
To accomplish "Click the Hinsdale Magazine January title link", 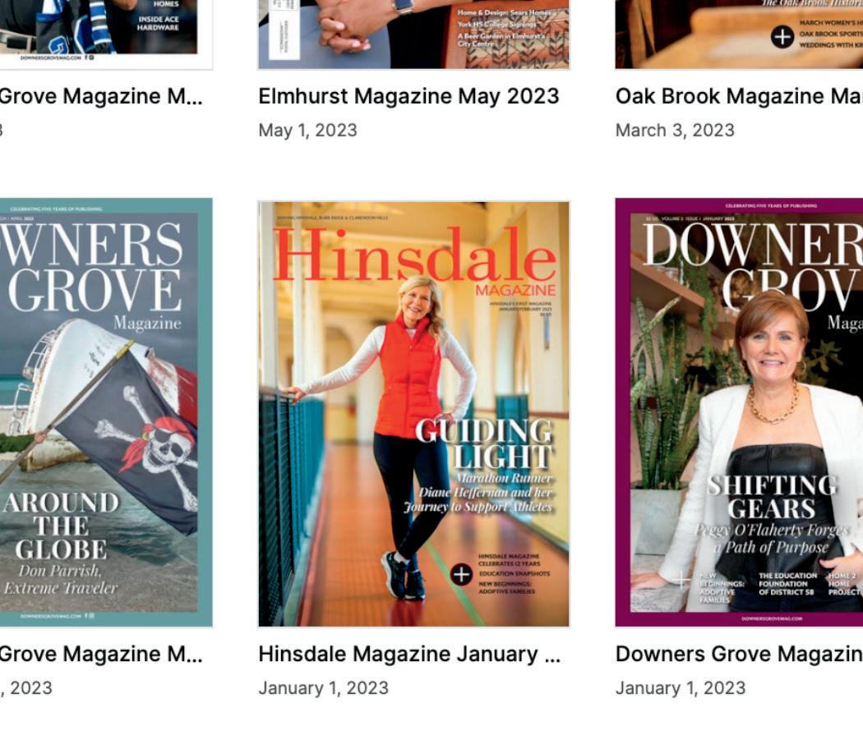I will [x=409, y=654].
